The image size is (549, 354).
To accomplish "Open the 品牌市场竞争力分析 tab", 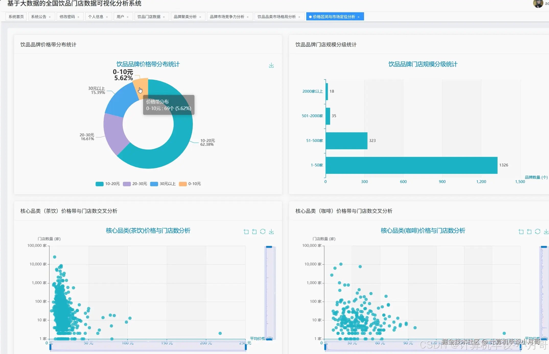I will point(227,17).
